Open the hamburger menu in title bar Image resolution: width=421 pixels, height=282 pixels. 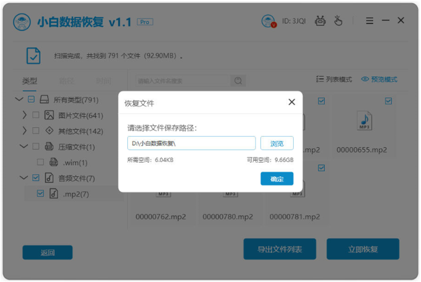[369, 21]
